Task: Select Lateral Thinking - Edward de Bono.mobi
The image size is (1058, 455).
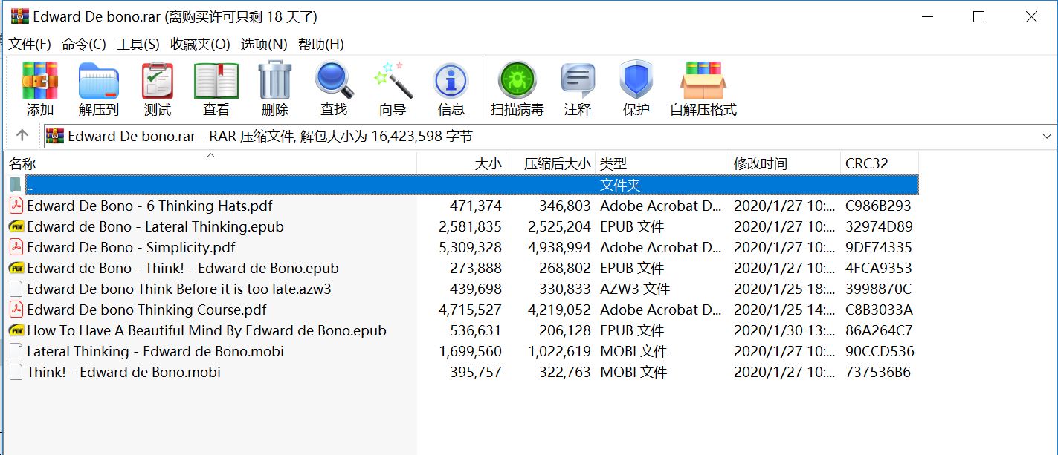Action: [x=155, y=351]
